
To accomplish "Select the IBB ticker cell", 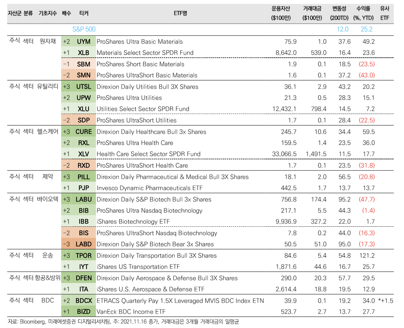I will tap(84, 221).
